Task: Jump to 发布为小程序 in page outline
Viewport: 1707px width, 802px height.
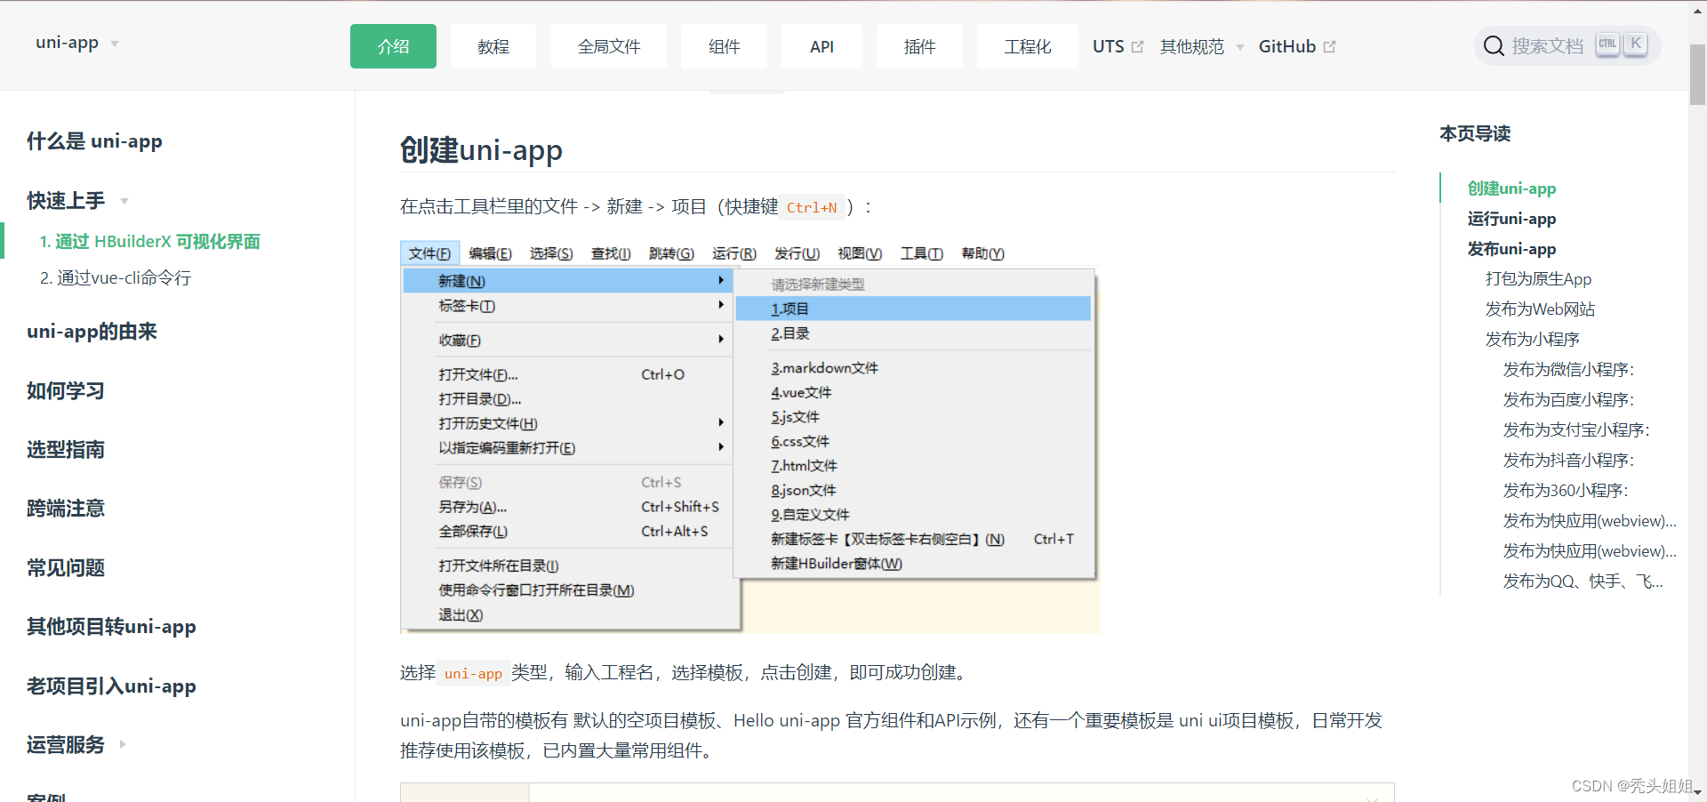Action: point(1532,340)
